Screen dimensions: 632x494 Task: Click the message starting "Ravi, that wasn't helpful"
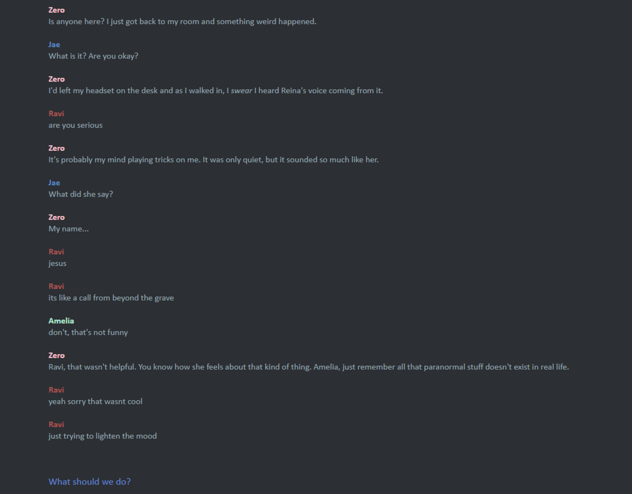[309, 367]
